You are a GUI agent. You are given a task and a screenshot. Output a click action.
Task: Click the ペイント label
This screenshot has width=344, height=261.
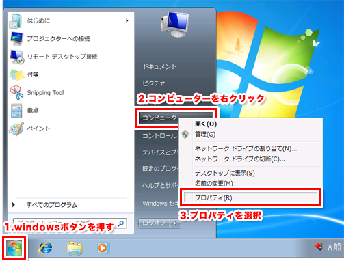[38, 128]
